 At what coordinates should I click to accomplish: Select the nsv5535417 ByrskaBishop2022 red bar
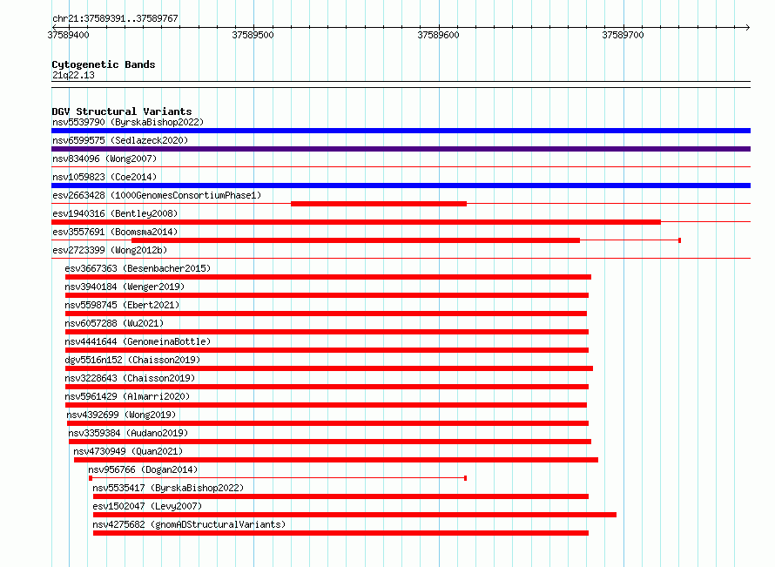click(x=341, y=496)
